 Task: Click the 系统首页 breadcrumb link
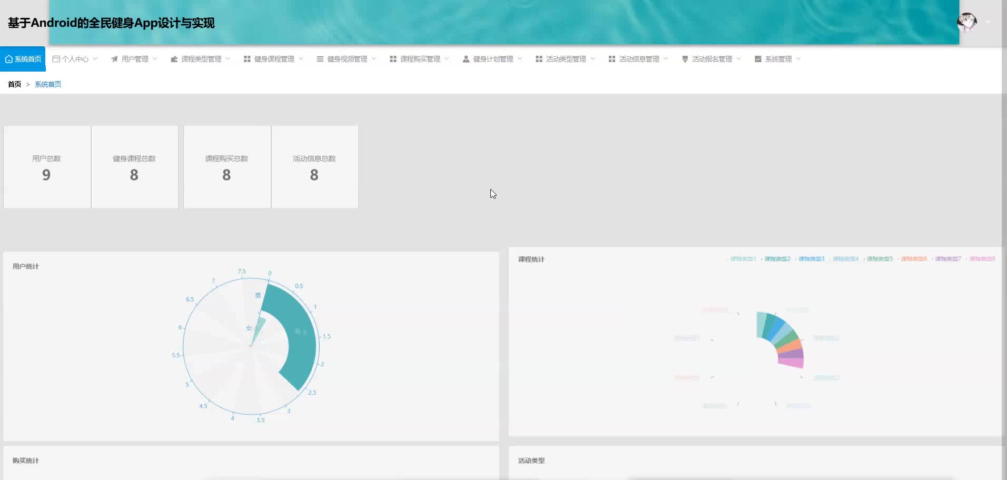(x=48, y=84)
